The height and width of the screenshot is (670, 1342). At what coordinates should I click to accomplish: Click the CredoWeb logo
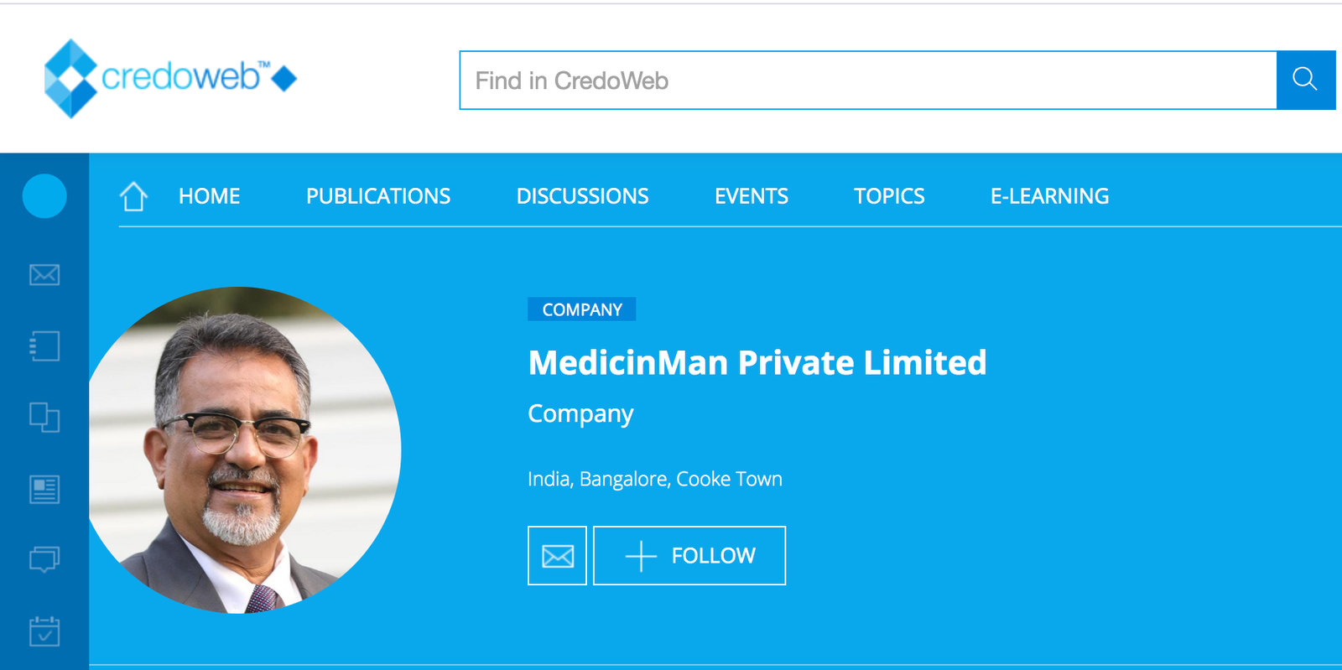170,78
